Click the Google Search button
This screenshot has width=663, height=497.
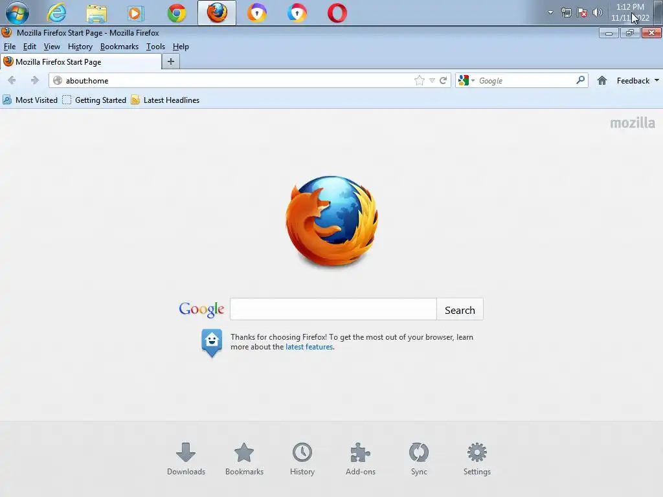pos(460,310)
